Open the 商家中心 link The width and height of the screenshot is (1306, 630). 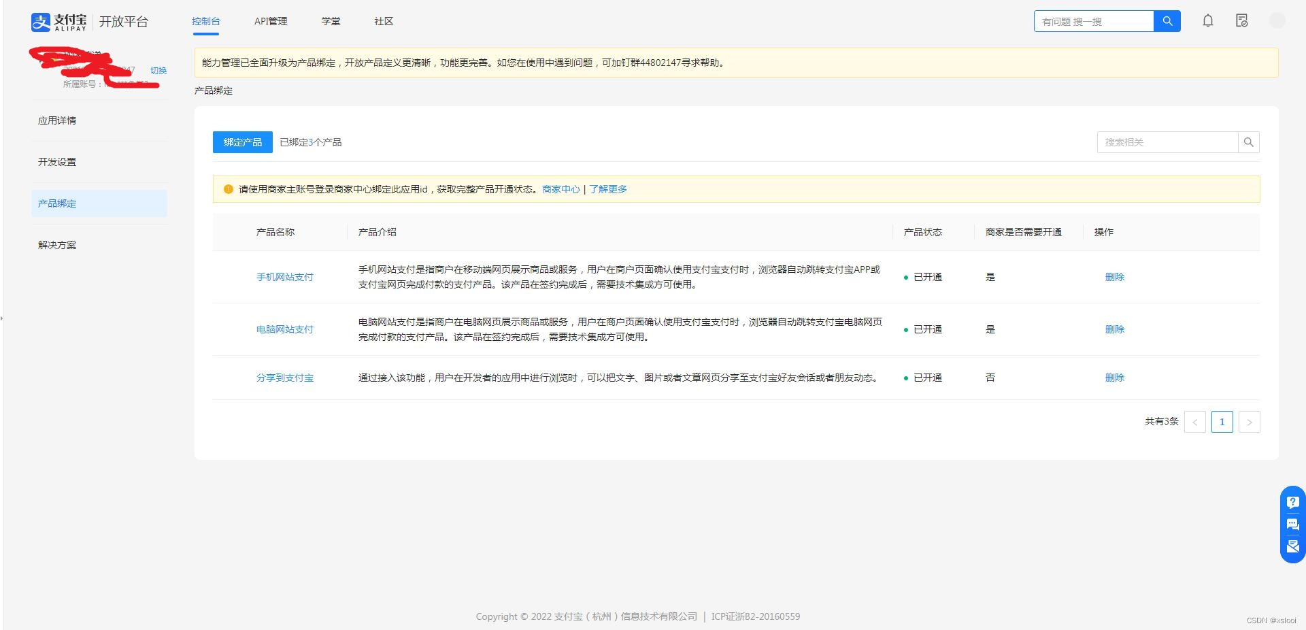[561, 189]
